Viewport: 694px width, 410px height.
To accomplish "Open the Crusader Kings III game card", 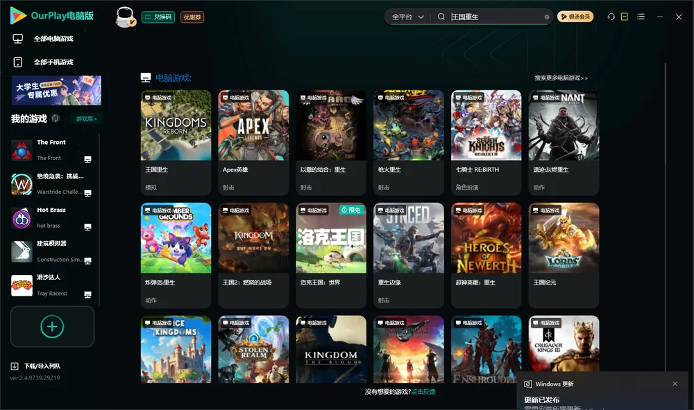I will click(x=564, y=344).
